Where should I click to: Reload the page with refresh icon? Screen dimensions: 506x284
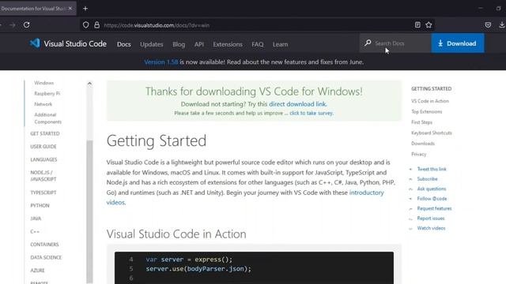pyautogui.click(x=26, y=24)
